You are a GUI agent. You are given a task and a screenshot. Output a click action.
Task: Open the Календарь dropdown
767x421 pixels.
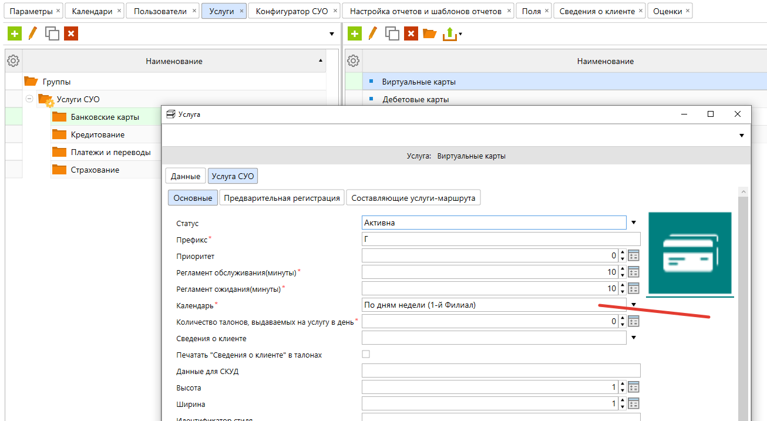coord(634,304)
